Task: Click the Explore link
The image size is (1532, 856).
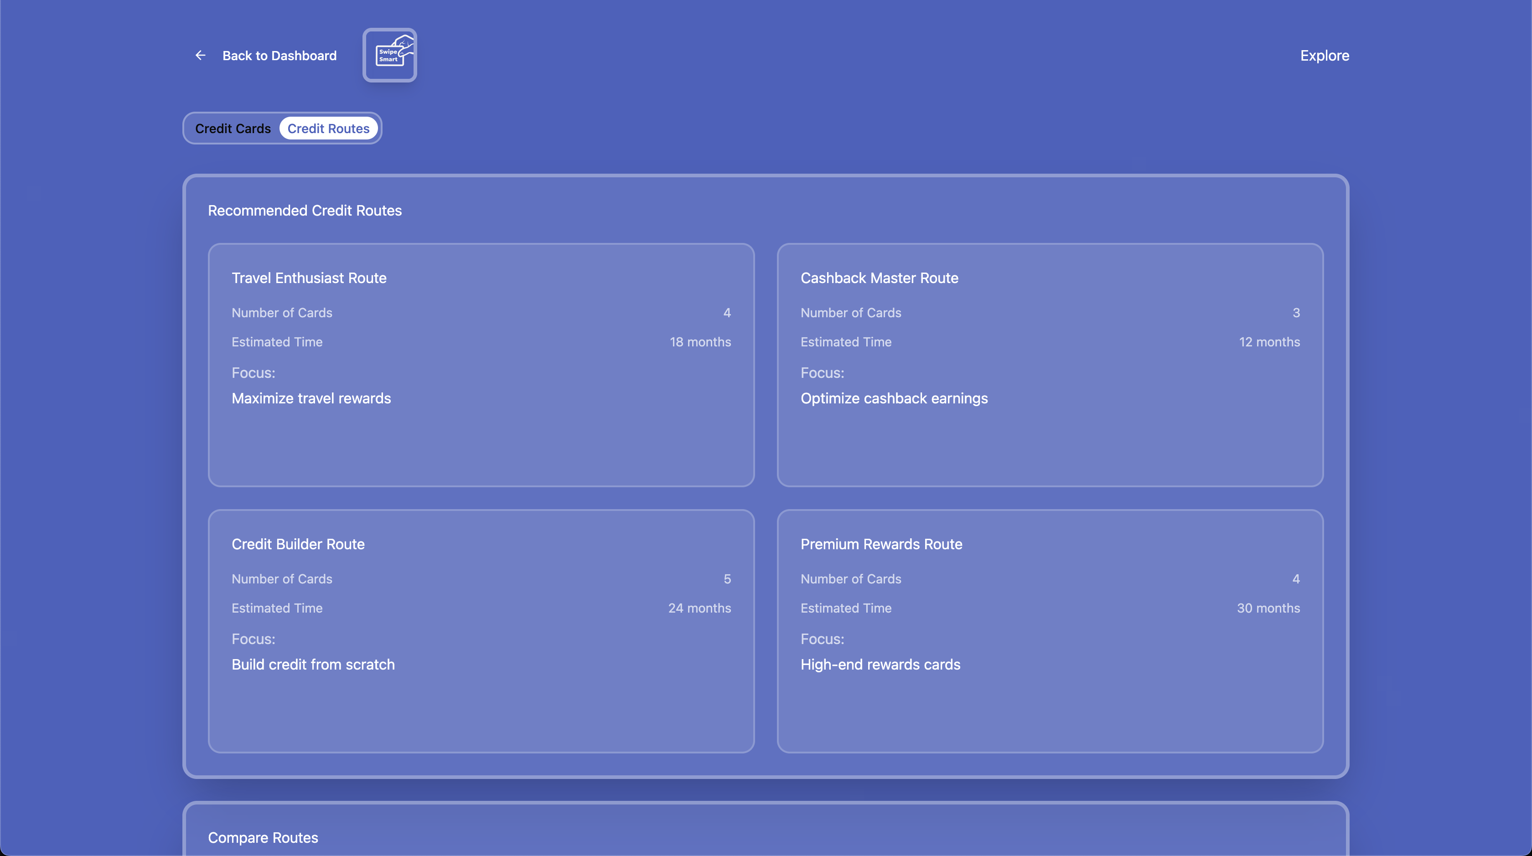Action: click(1324, 55)
